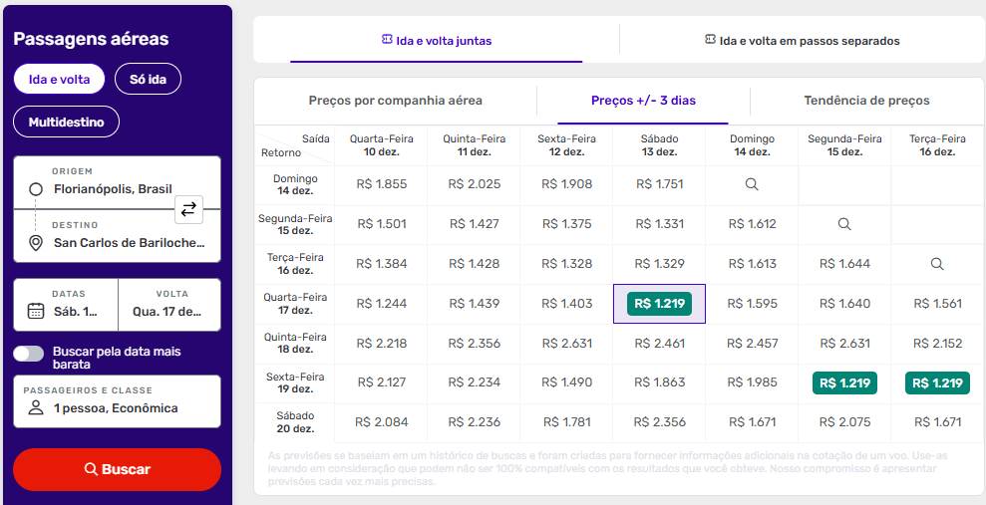Viewport: 986px width, 505px height.
Task: Open the Tendência de preços tab
Action: tap(866, 101)
